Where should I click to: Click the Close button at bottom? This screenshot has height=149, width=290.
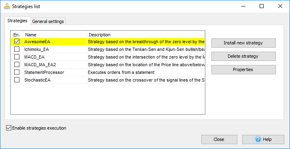(x=219, y=139)
